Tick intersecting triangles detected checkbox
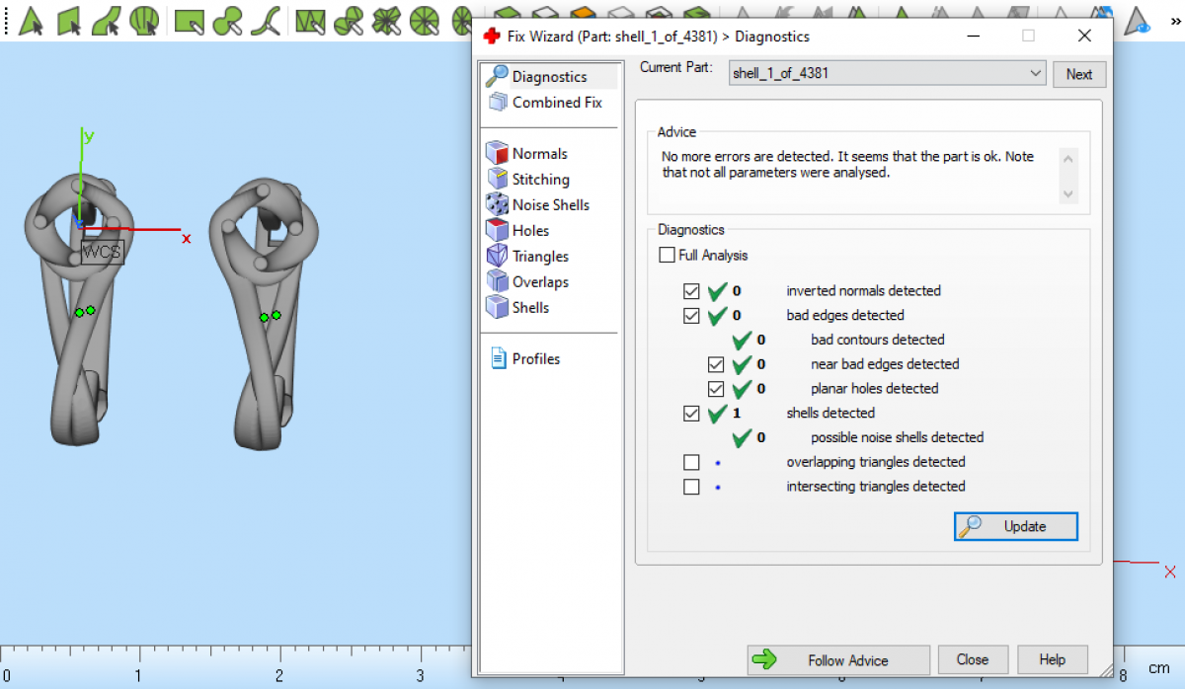Screen dimensions: 1185x689 click(691, 487)
